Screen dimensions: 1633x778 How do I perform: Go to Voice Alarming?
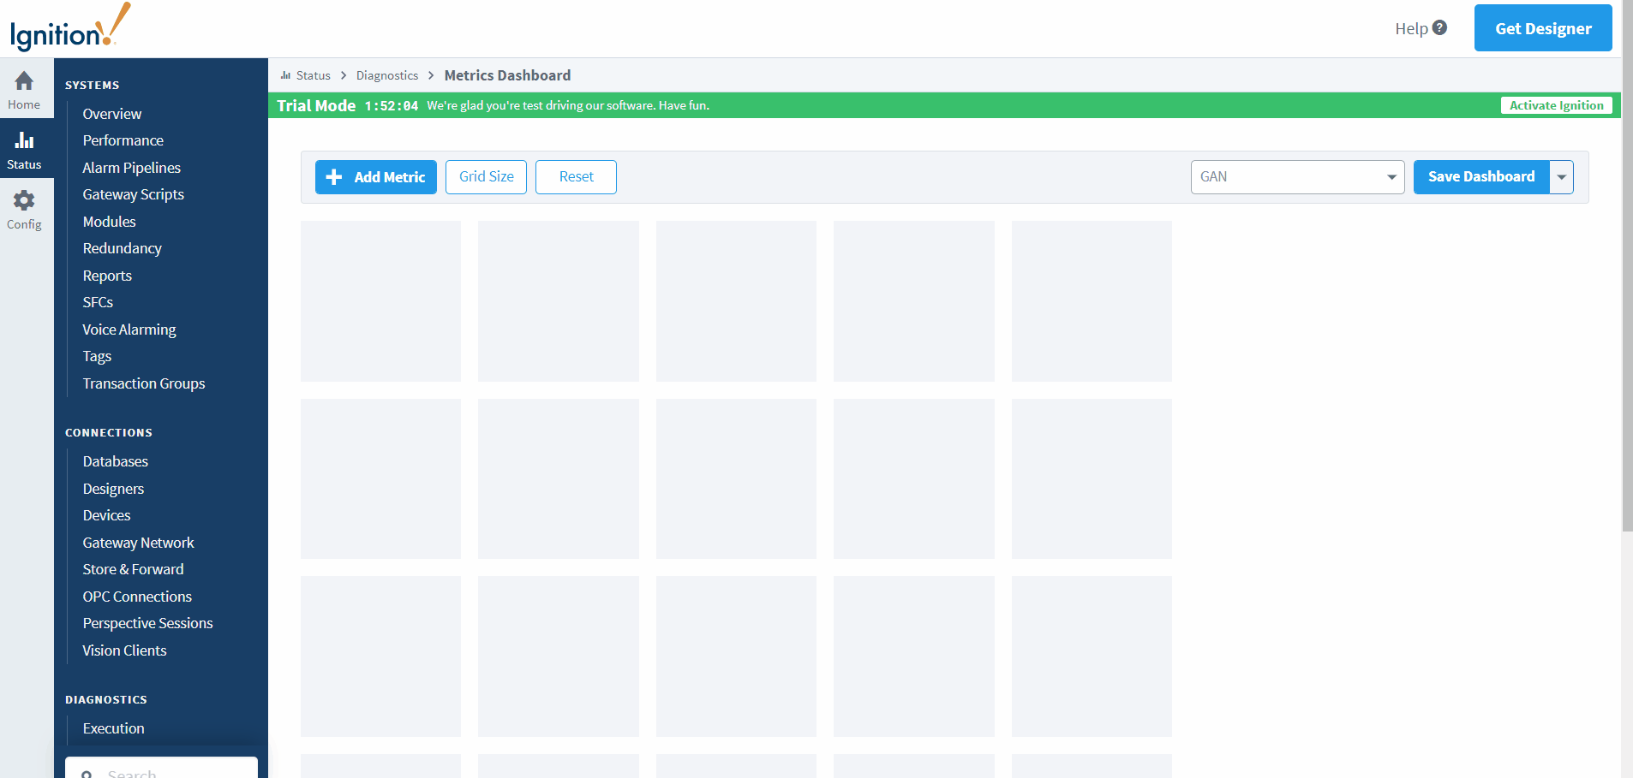[x=129, y=330]
